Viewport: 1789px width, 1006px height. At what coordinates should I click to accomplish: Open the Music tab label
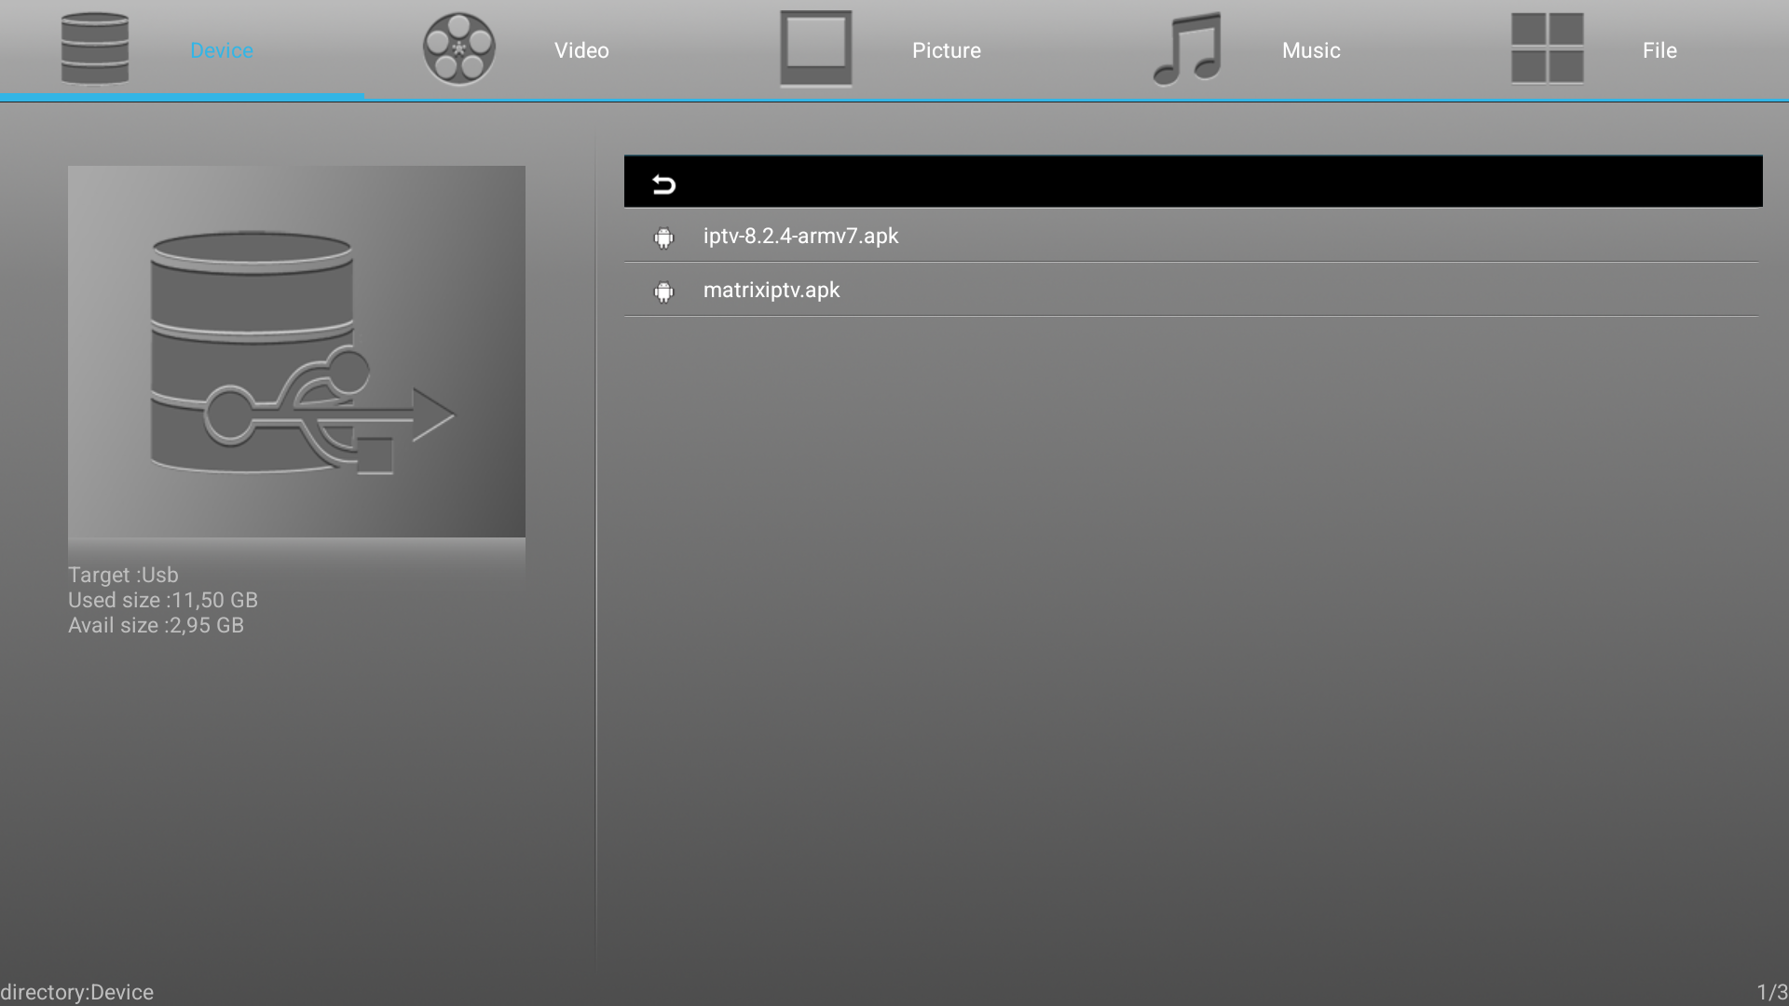1310,50
